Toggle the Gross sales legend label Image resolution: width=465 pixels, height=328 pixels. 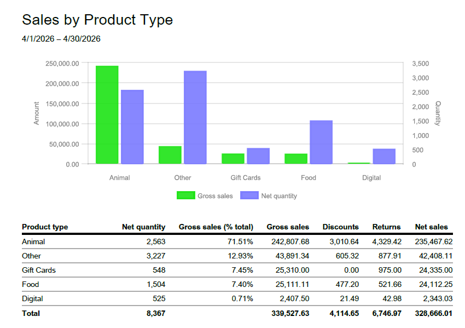[215, 195]
